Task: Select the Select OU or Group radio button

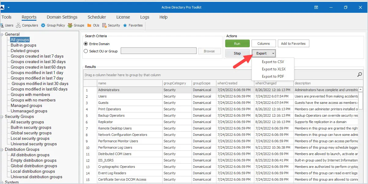Action: tap(86, 51)
